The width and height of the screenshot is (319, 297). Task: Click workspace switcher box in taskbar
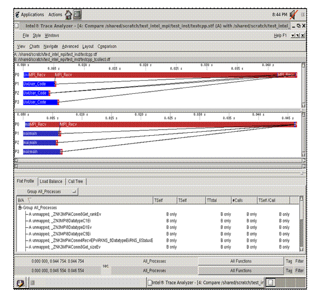point(271,282)
